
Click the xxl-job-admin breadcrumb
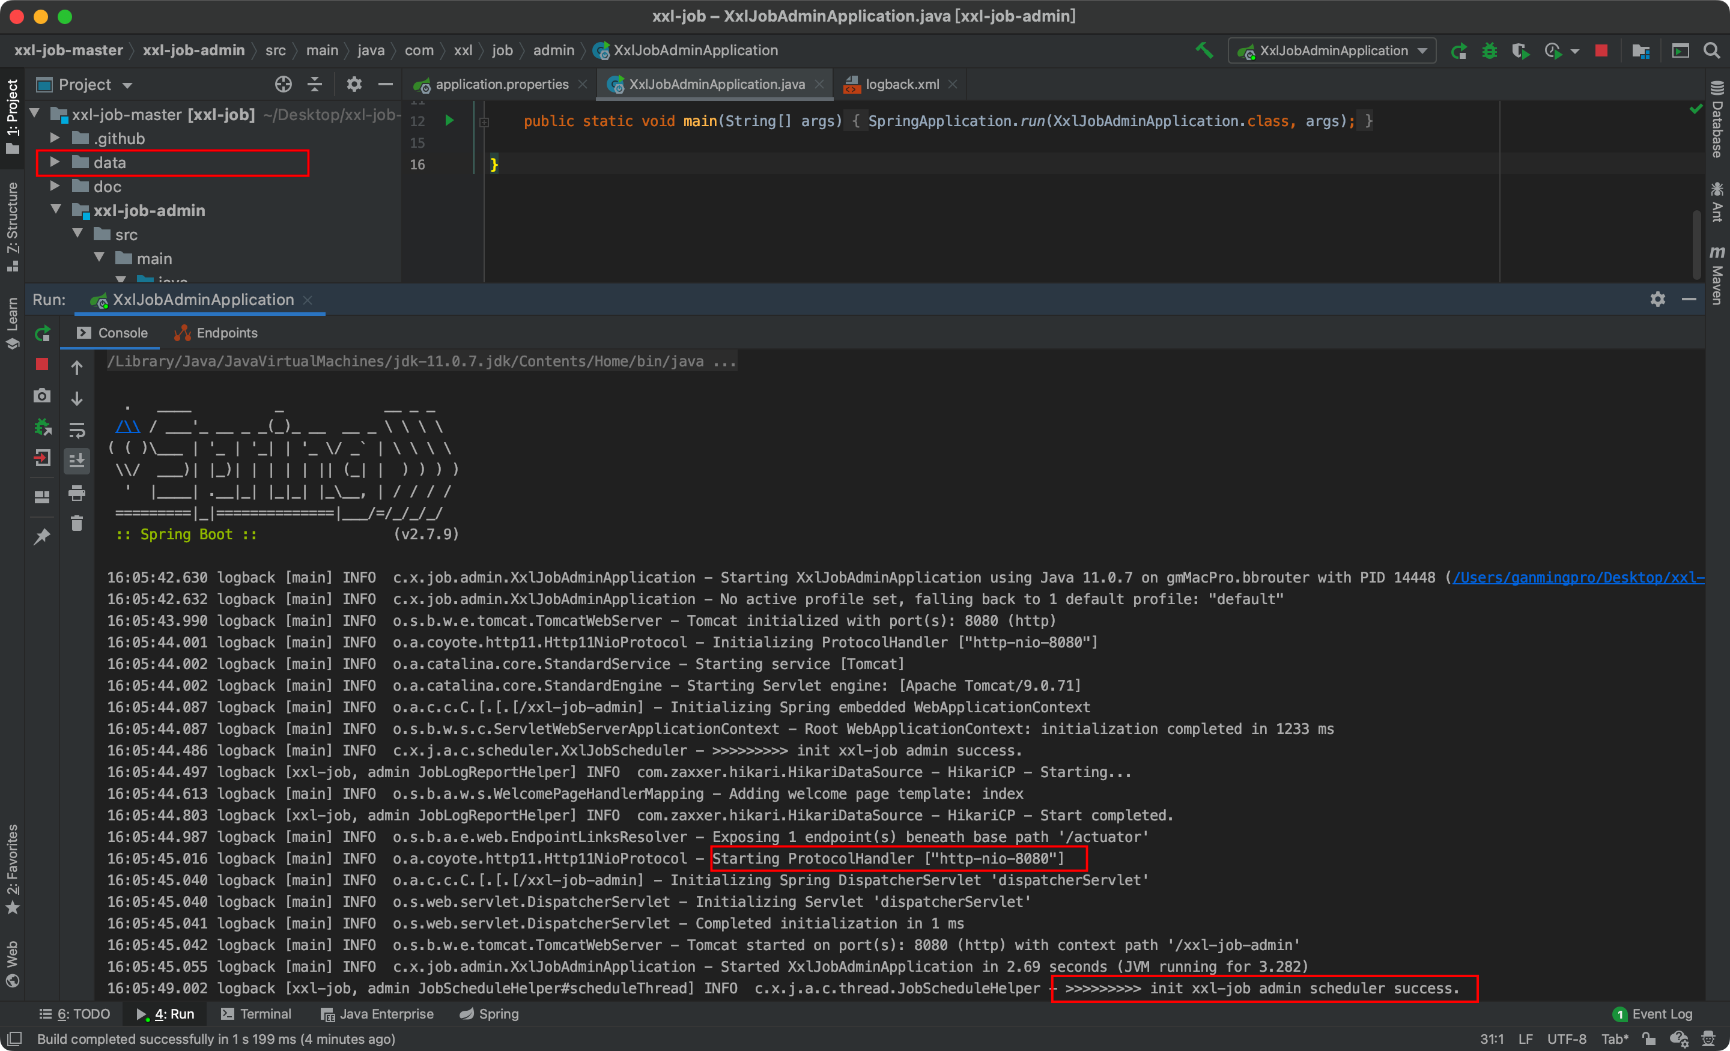pyautogui.click(x=194, y=50)
